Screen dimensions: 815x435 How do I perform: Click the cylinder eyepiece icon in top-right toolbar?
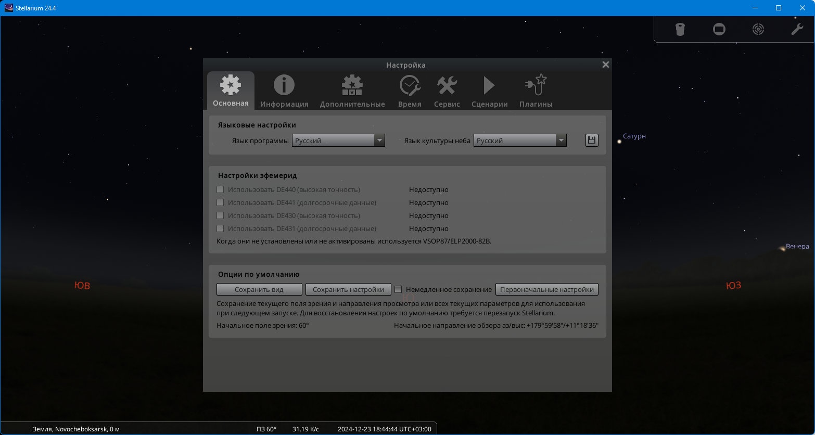click(680, 29)
